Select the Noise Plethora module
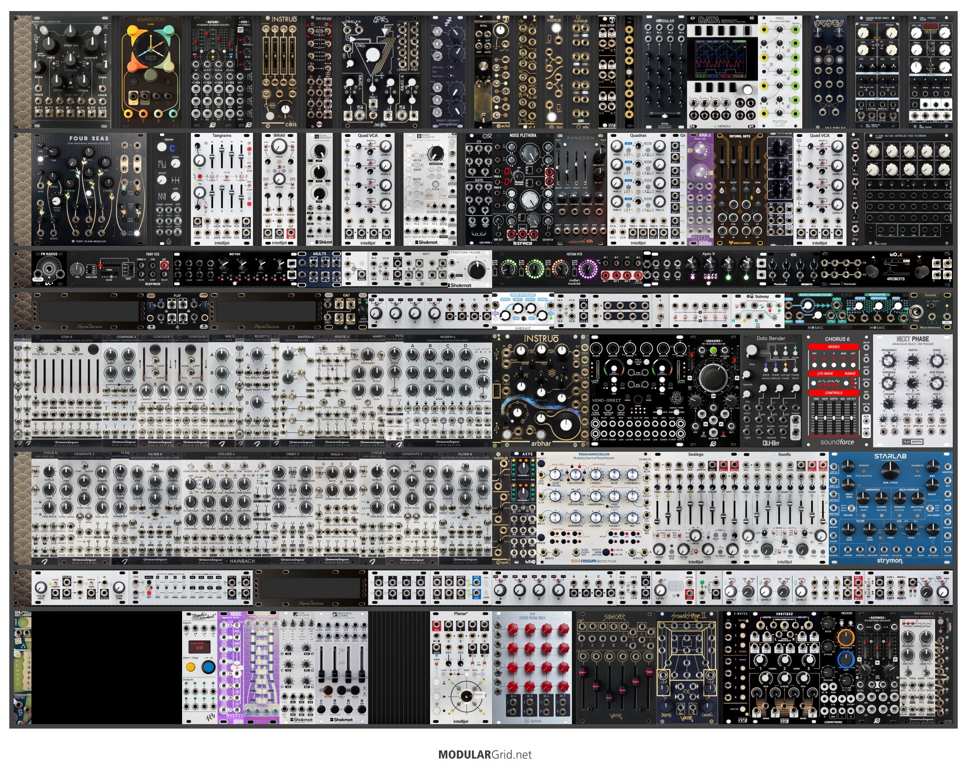Image resolution: width=971 pixels, height=764 pixels. click(x=523, y=189)
